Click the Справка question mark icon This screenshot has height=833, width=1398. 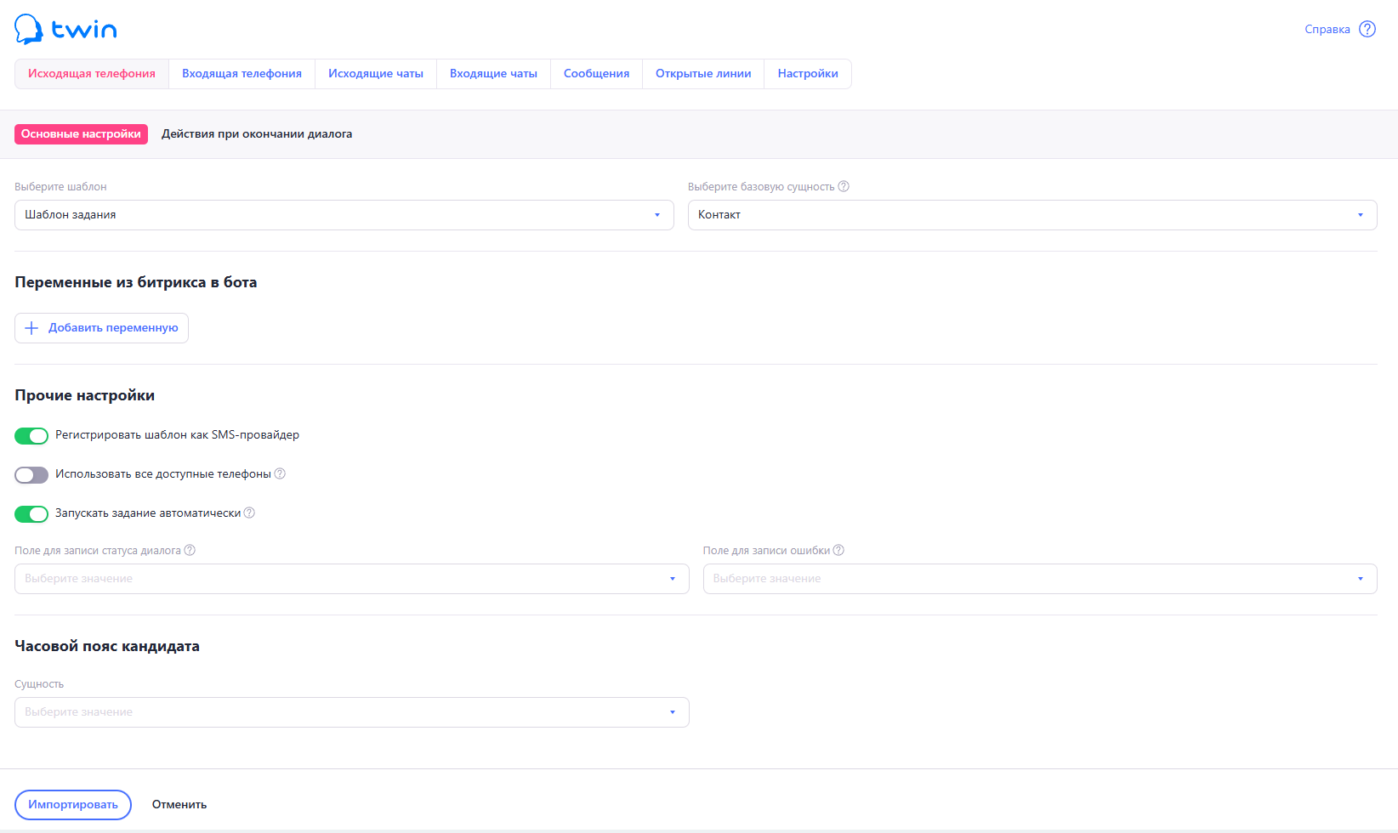(x=1367, y=29)
